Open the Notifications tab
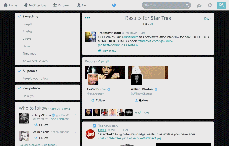 click(35, 5)
